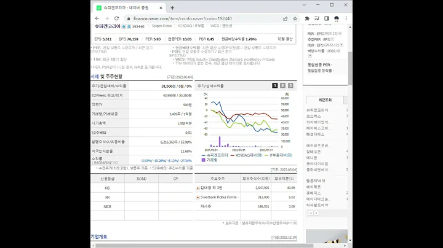The height and width of the screenshot is (248, 443).
Task: Click the KOSDAQ대비 red legend entry
Action: 247,155
